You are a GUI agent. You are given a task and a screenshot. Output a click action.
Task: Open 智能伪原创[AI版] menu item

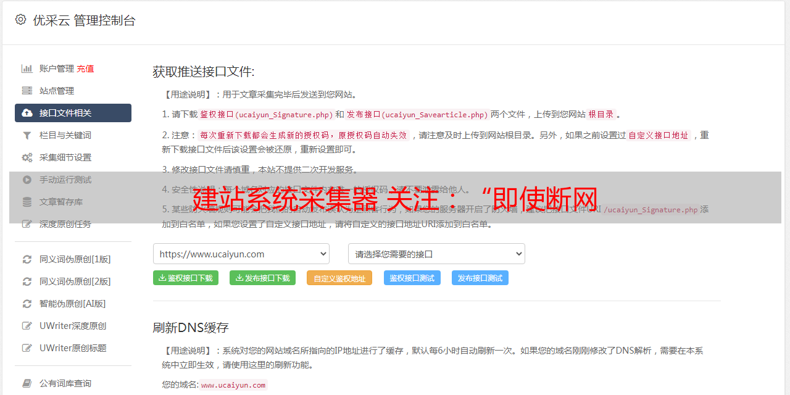[x=73, y=304]
